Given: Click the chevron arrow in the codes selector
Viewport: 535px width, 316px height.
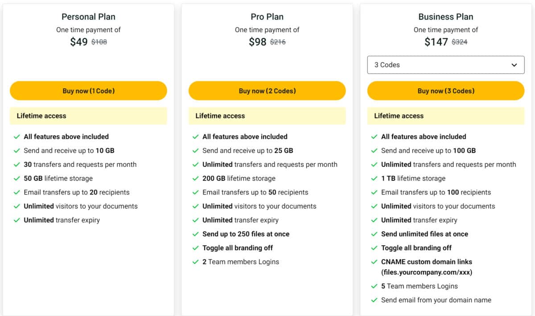Looking at the screenshot, I should (x=514, y=65).
